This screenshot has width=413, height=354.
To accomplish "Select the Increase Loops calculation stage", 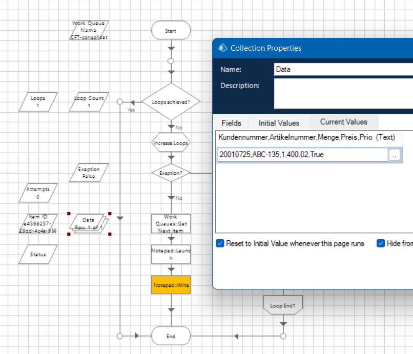I will [x=171, y=143].
